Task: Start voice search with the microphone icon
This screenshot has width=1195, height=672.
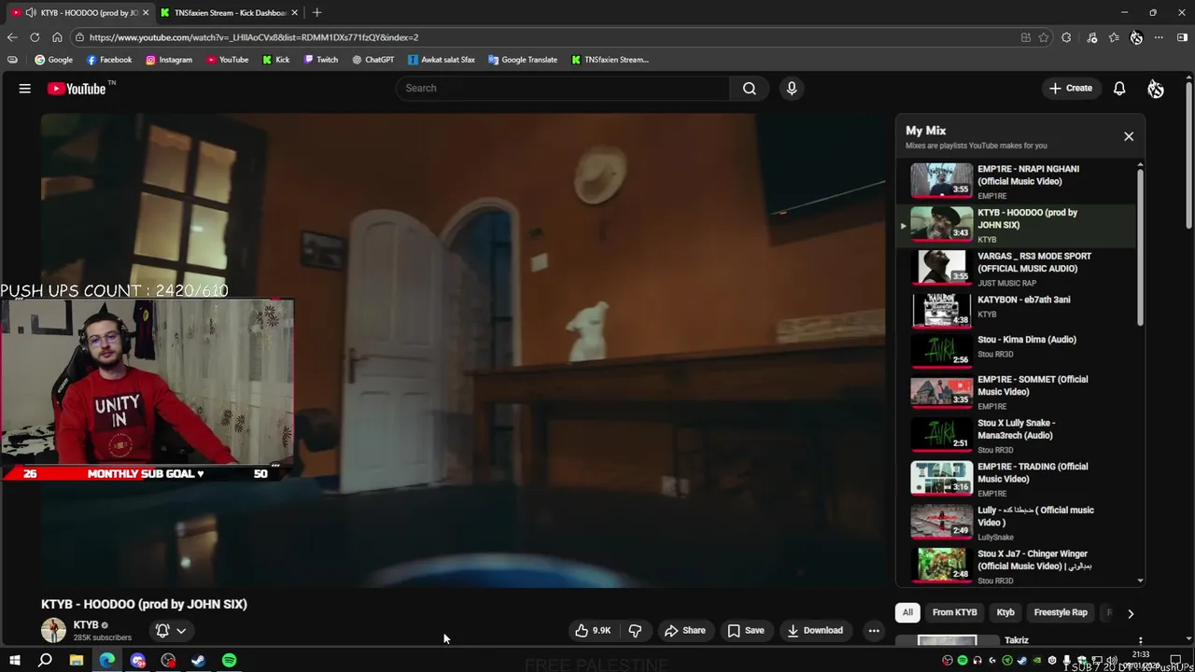Action: tap(792, 89)
